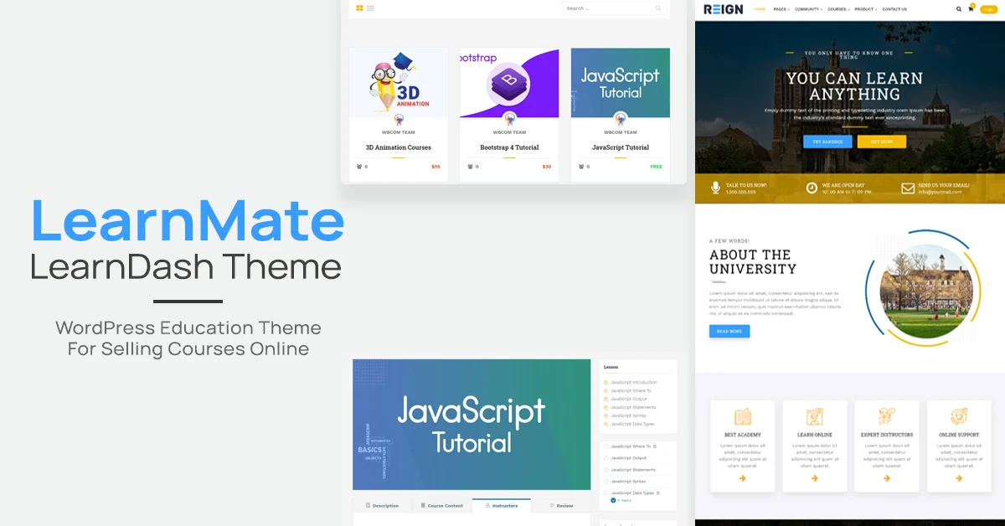
Task: Click the REIGN logo
Action: (x=723, y=9)
